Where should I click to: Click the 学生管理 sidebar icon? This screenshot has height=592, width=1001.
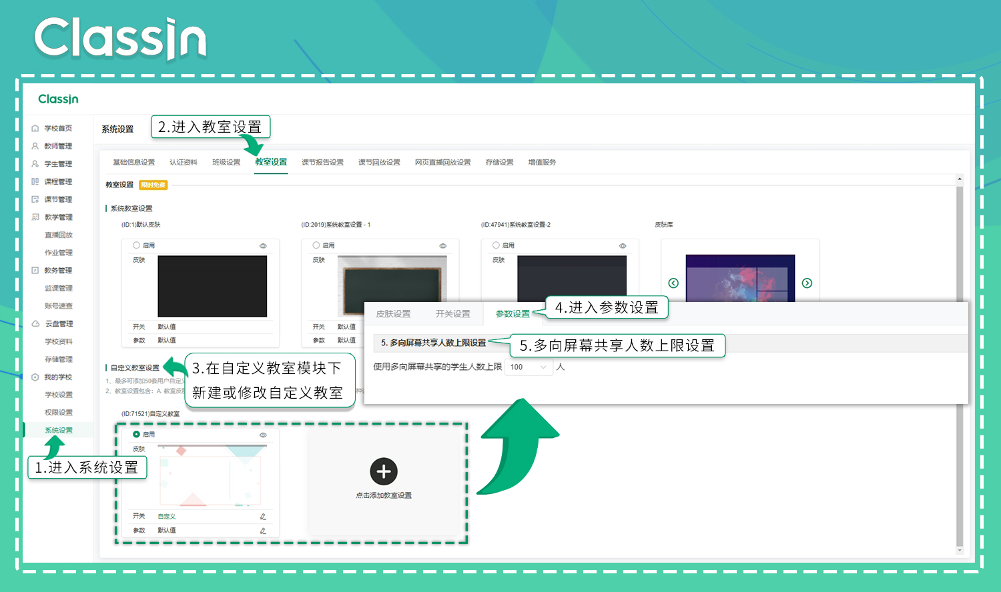click(x=35, y=164)
